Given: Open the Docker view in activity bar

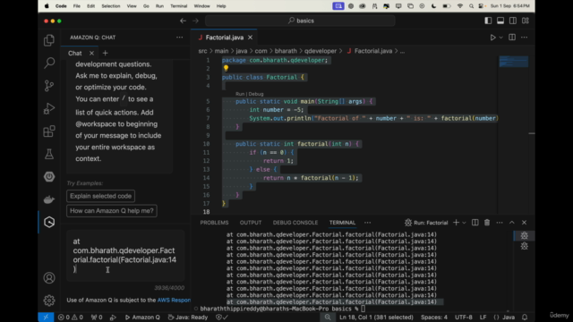Looking at the screenshot, I should click(x=49, y=199).
